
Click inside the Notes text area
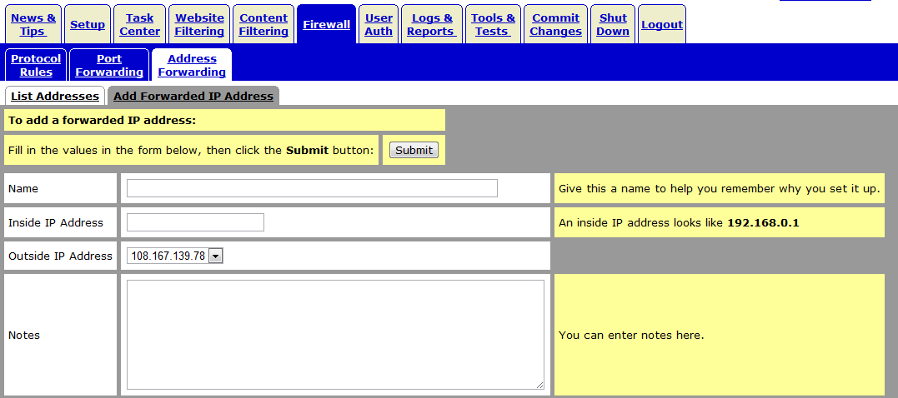point(335,334)
